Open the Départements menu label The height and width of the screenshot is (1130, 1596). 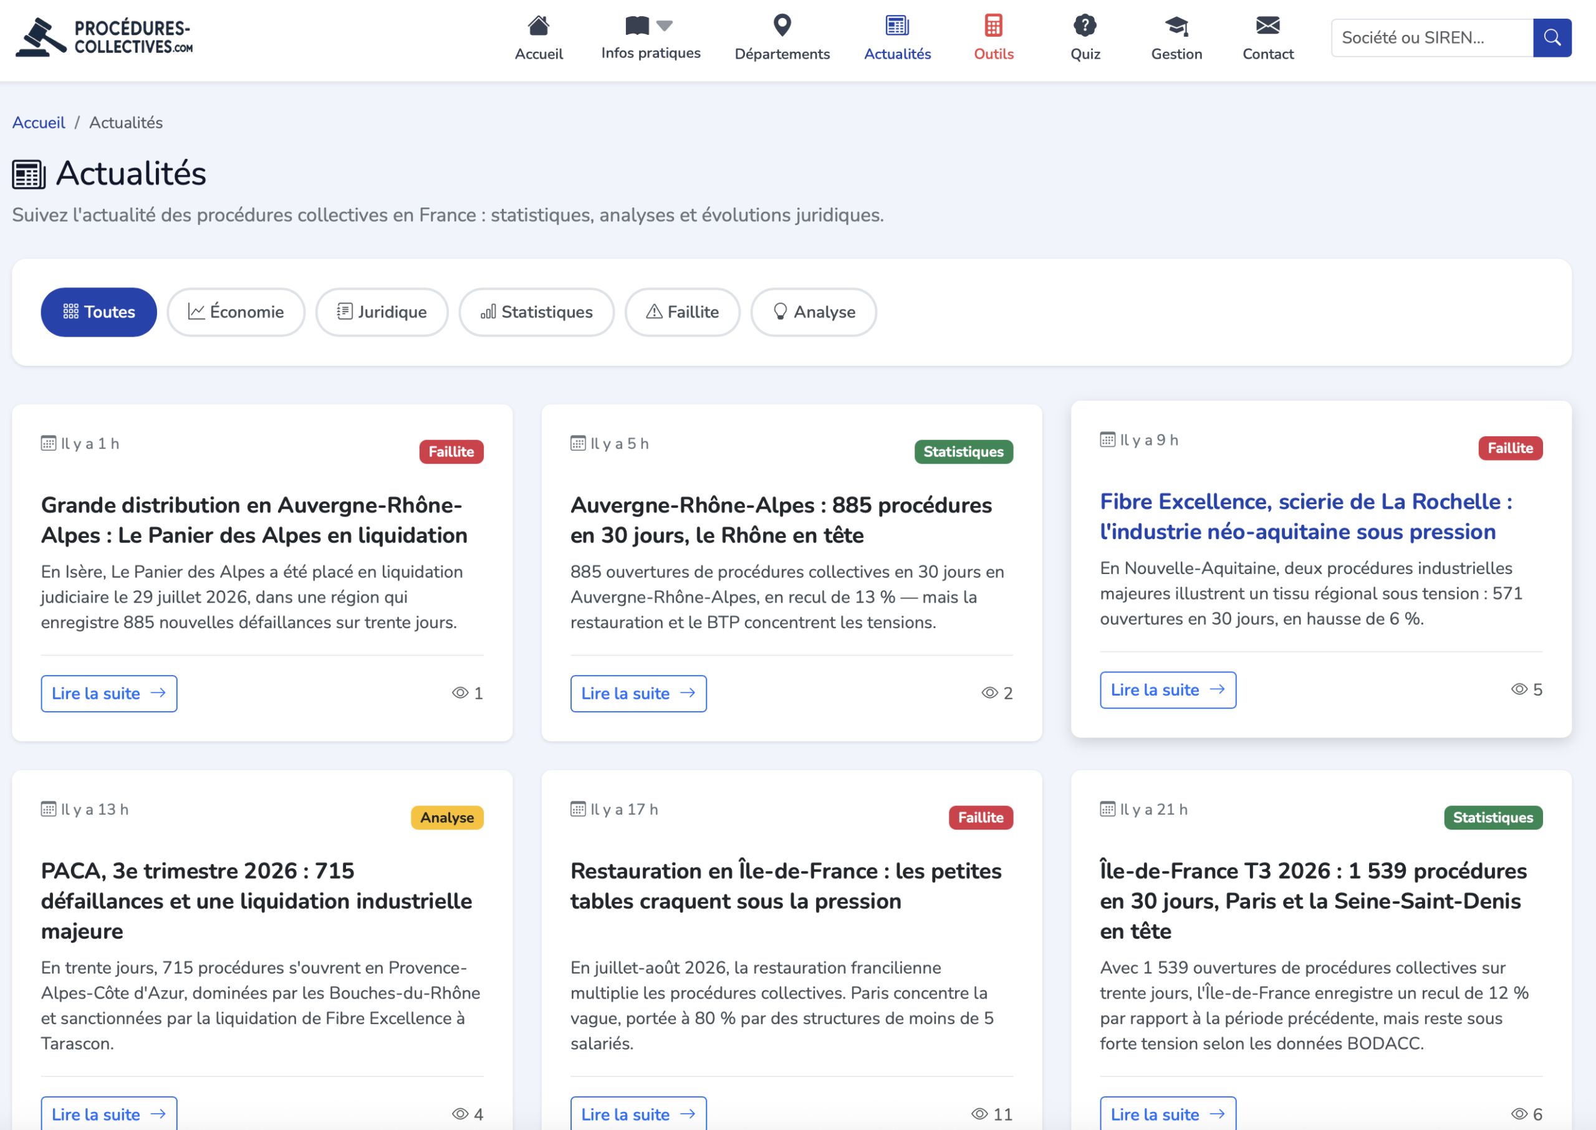[x=782, y=54]
